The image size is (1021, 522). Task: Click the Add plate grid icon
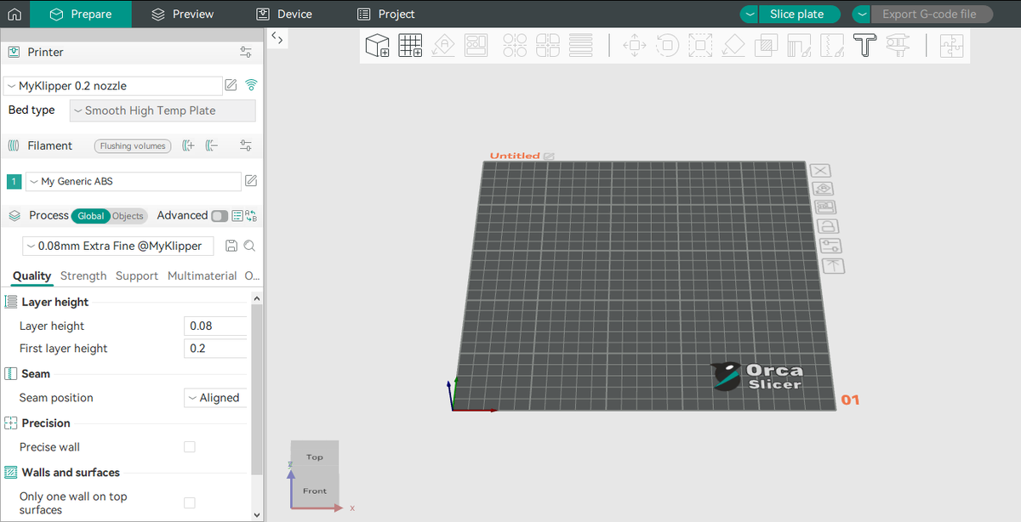click(x=411, y=46)
